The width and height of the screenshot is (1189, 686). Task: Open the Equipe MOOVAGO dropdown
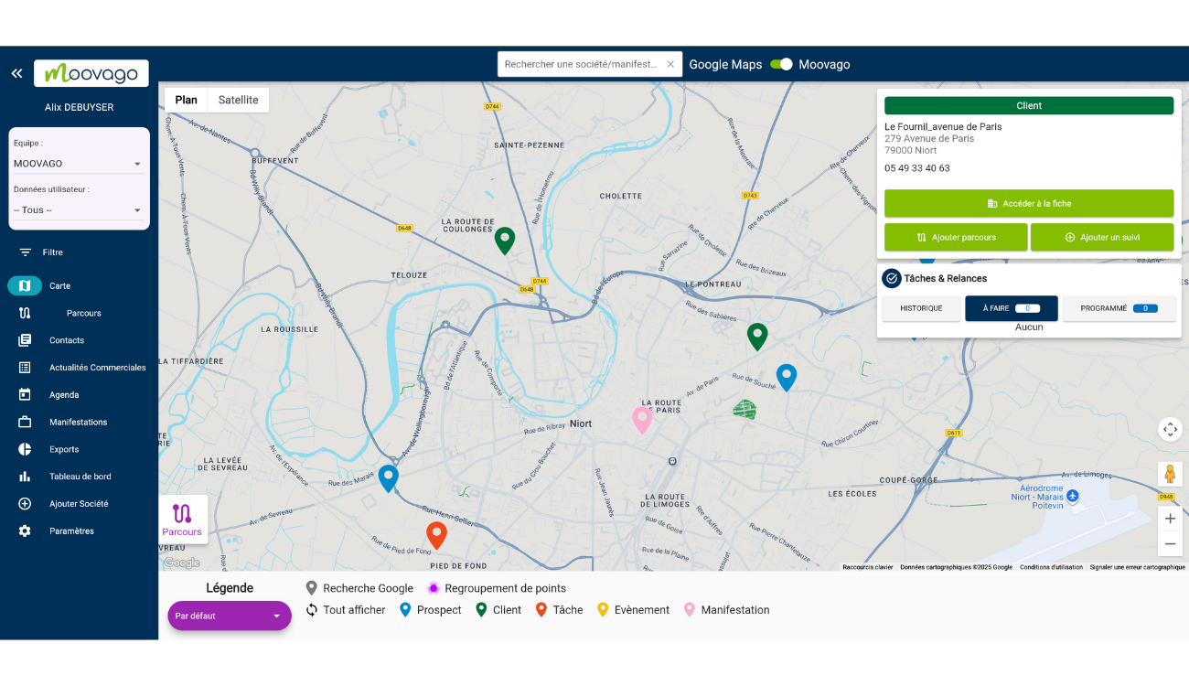pyautogui.click(x=78, y=164)
